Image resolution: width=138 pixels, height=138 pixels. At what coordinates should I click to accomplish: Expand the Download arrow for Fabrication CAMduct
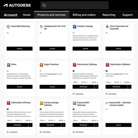[x=129, y=87]
